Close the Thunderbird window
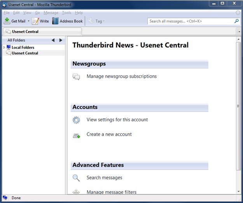243x203 pixels. (x=234, y=3)
